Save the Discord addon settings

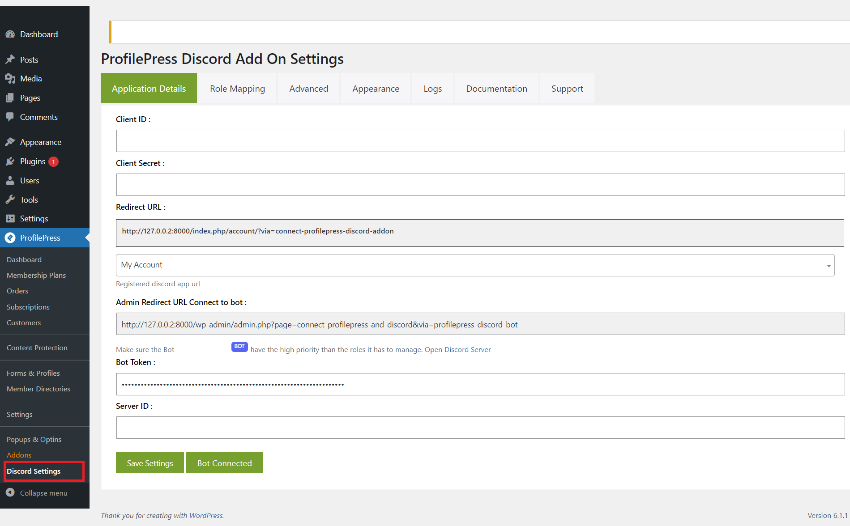[x=149, y=462]
